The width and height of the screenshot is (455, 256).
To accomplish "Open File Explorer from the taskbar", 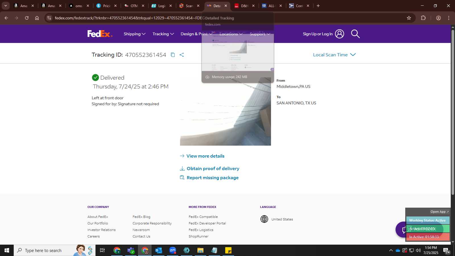I will [x=200, y=250].
